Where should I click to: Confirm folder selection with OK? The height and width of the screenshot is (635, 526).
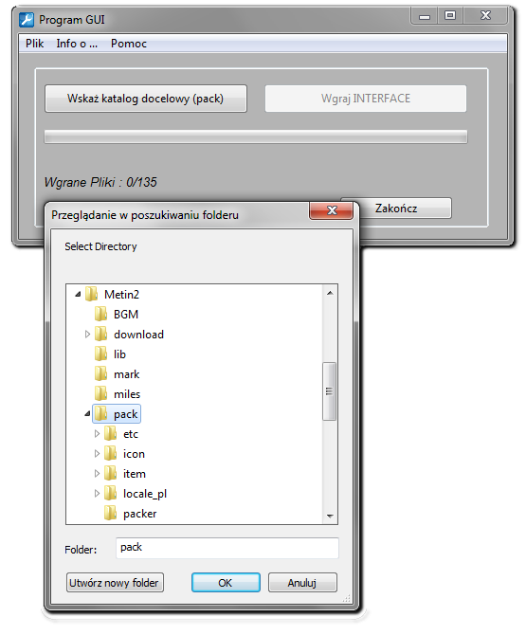click(x=226, y=582)
